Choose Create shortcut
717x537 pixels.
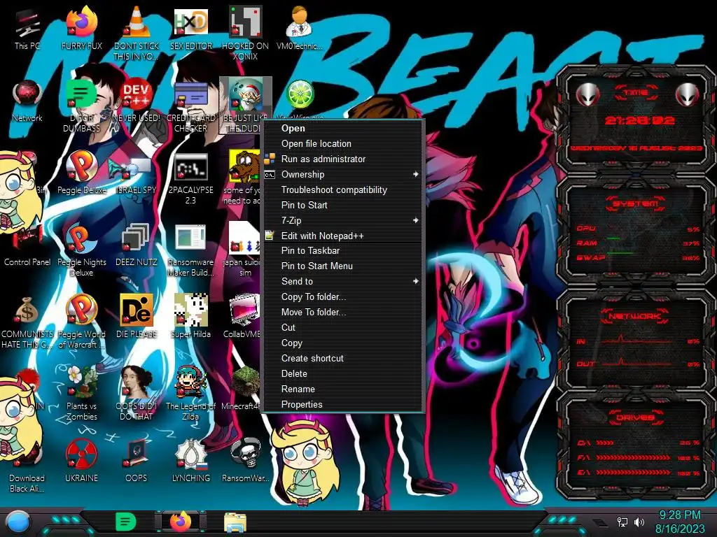click(342, 359)
